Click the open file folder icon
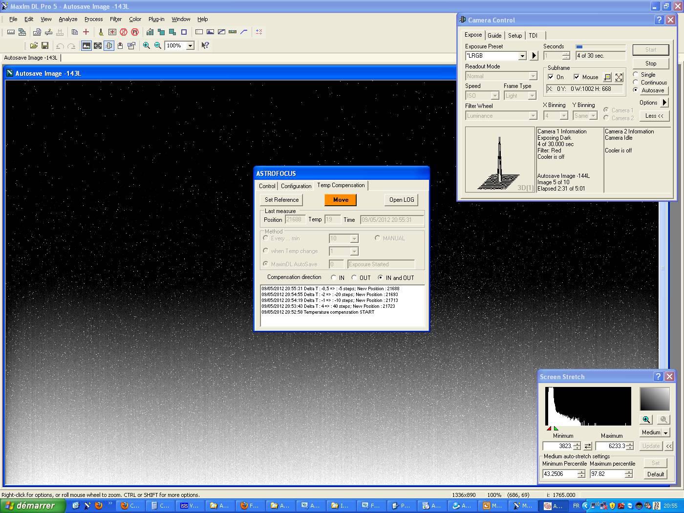Viewport: 684px width, 513px height. [x=34, y=45]
